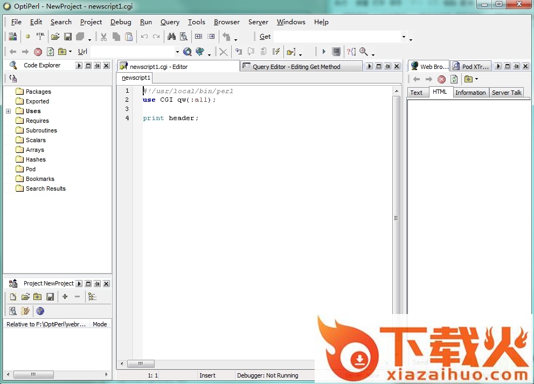This screenshot has height=384, width=534.
Task: Pin the Code Explorer panel
Action: 97,66
